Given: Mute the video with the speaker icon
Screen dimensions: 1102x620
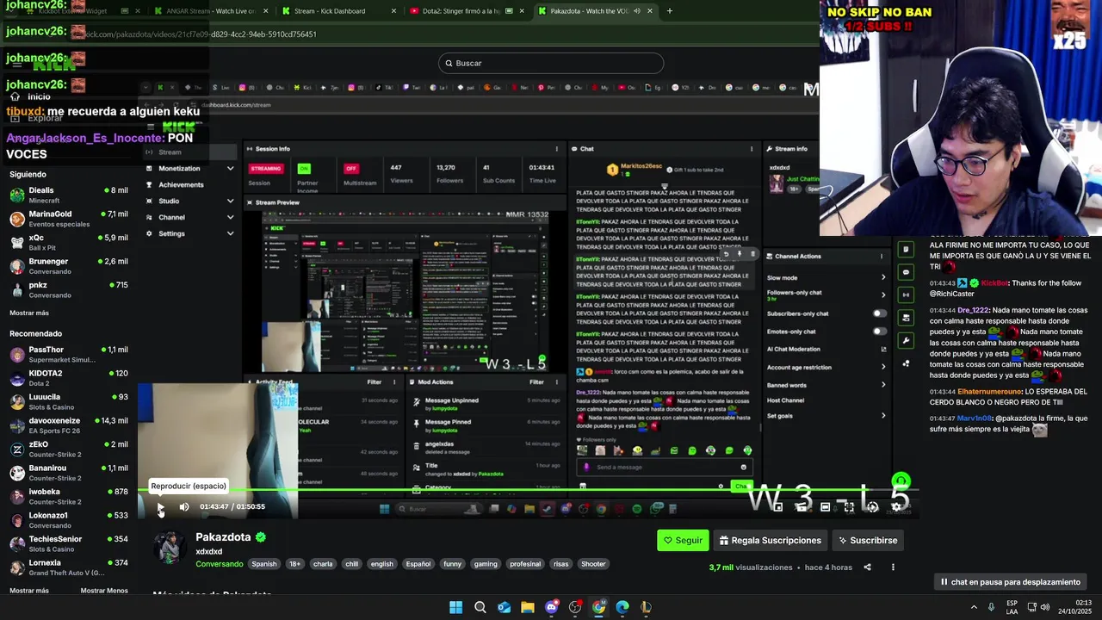Looking at the screenshot, I should 183,507.
